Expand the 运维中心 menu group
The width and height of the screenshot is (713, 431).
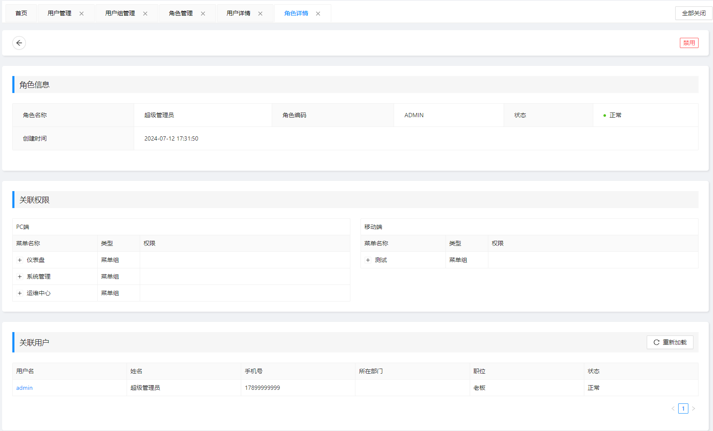[x=20, y=293]
